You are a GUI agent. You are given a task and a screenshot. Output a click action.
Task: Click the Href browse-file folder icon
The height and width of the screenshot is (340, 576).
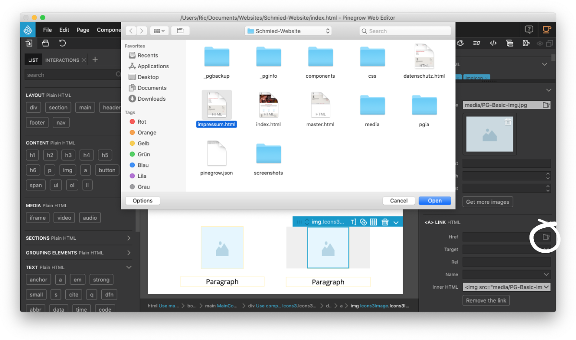(x=546, y=237)
